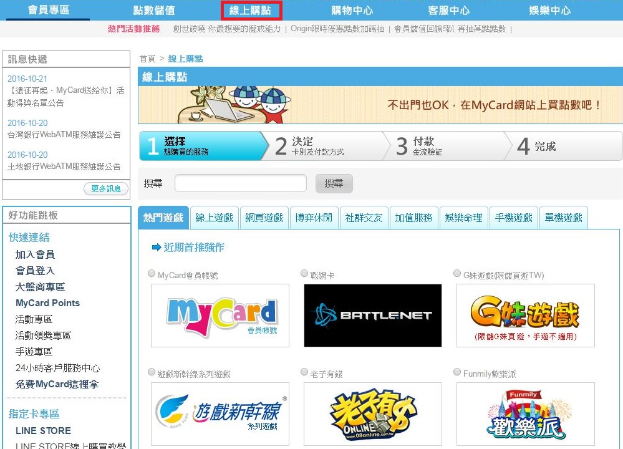Screen dimensions: 623x449
Task: Open the MyCard Points quick link
Action: [47, 303]
